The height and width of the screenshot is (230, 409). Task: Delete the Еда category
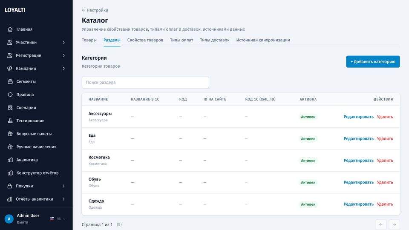385,139
